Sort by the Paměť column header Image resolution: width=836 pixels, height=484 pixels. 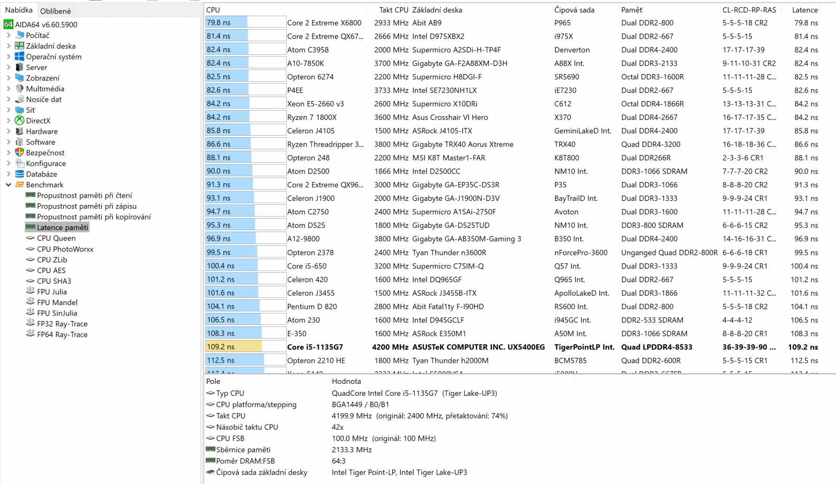coord(670,10)
